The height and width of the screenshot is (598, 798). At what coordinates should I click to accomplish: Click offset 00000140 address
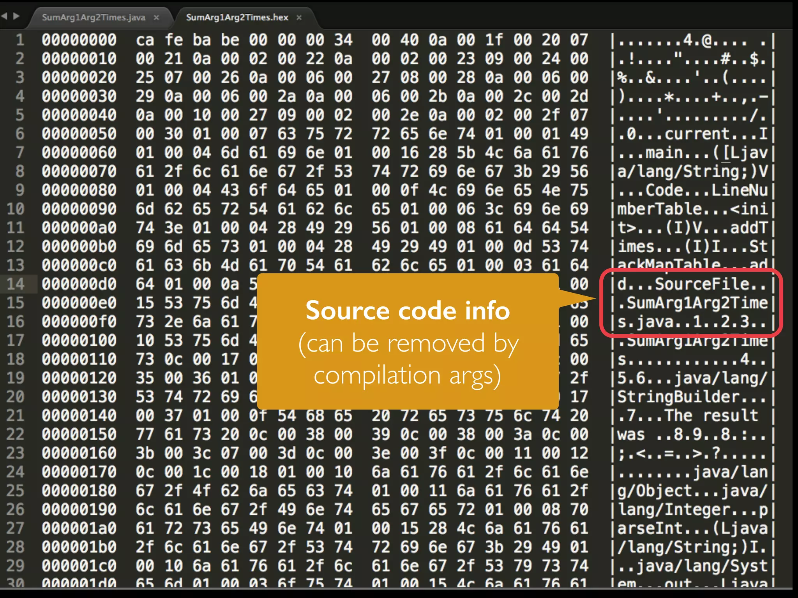[x=79, y=415]
